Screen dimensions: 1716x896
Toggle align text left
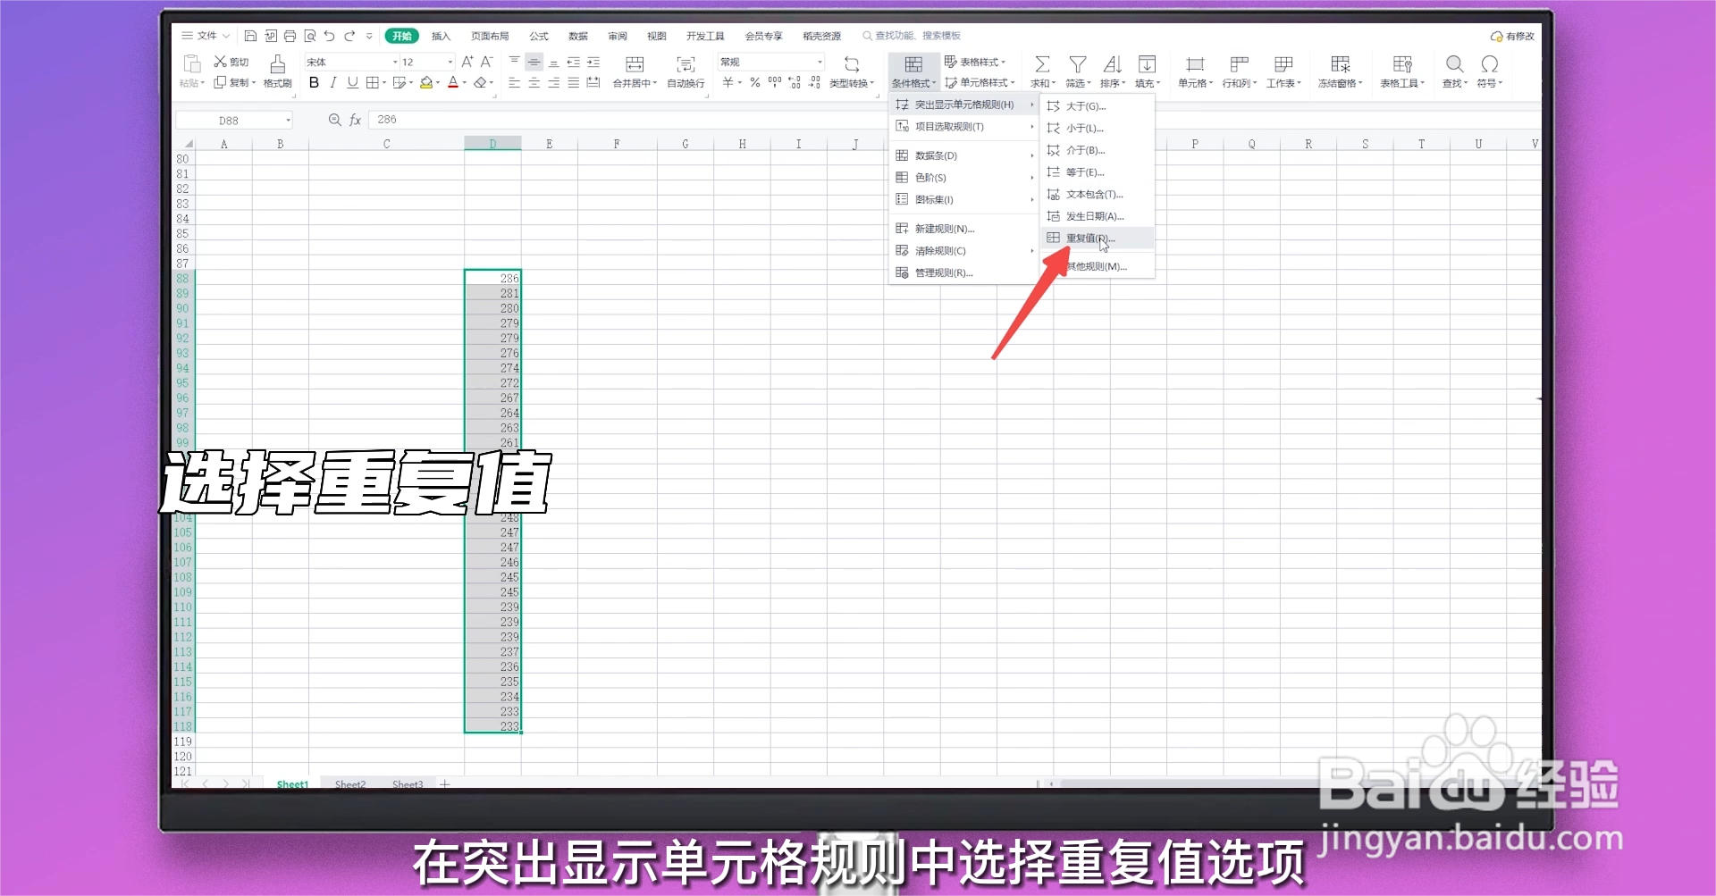tap(514, 82)
